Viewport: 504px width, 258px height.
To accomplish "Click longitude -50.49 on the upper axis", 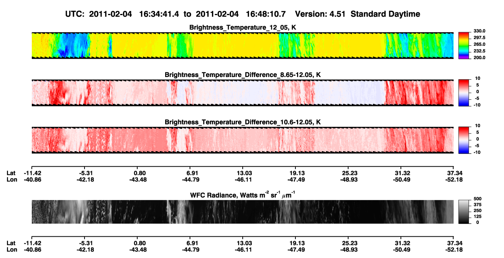I will click(402, 180).
